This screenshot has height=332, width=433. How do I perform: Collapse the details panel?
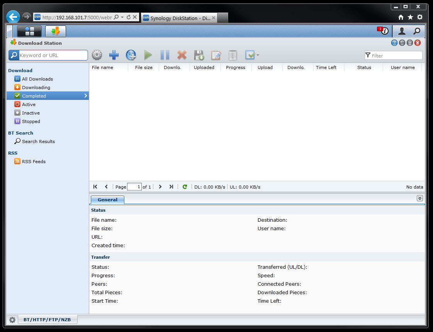pos(420,198)
